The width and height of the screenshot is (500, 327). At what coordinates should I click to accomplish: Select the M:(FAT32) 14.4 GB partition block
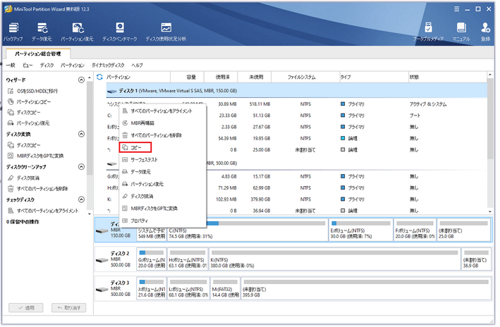(226, 289)
